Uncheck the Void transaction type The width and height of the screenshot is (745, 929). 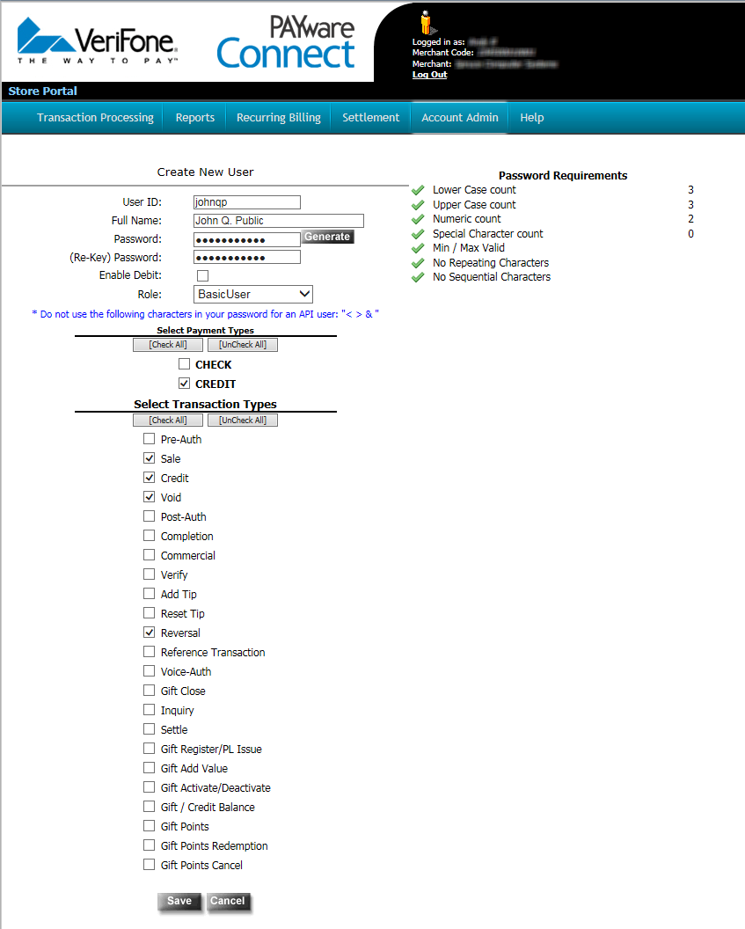pos(150,497)
